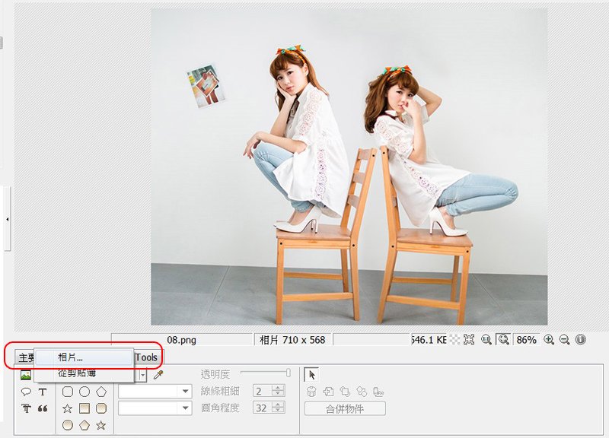Screen dimensions: 609x438
Task: Select the speech balloon tool
Action: tap(26, 392)
